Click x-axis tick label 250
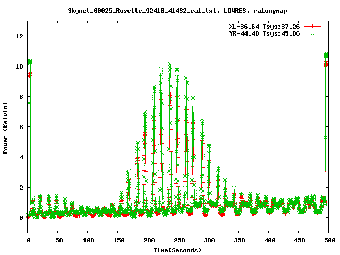This screenshot has height=255, width=340. [x=180, y=240]
